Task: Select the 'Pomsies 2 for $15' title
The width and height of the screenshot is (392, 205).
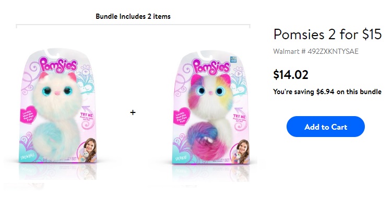Action: pyautogui.click(x=327, y=35)
